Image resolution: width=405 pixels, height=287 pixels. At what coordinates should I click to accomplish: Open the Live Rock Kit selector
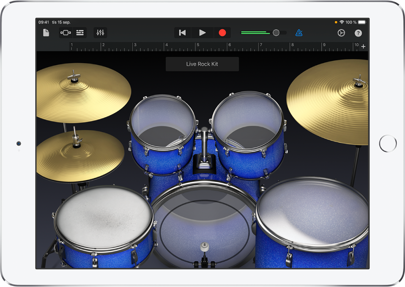click(x=202, y=64)
